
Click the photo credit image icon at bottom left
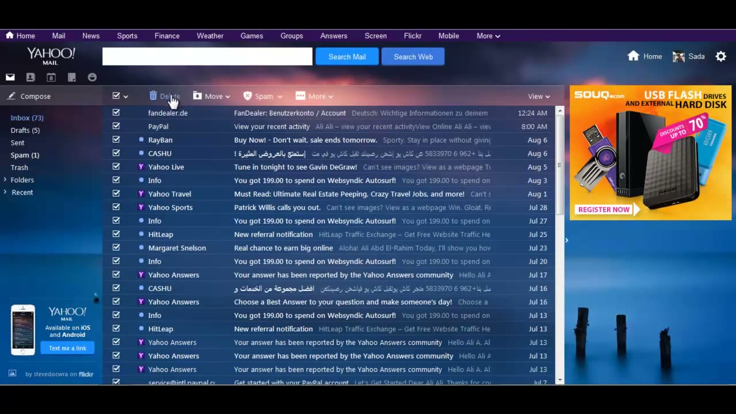(x=12, y=374)
